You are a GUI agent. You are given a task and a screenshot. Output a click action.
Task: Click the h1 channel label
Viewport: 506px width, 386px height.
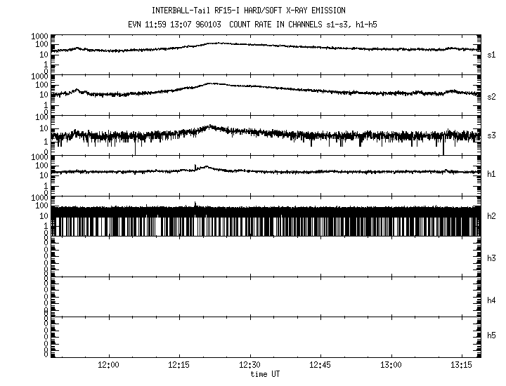coord(492,174)
